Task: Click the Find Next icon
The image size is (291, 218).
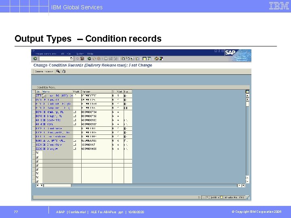Action: [x=116, y=59]
